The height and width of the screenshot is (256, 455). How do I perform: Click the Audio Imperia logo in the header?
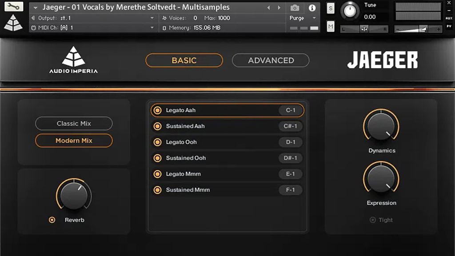[x=73, y=60]
